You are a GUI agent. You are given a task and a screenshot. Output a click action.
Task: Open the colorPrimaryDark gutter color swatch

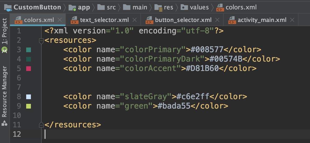(x=29, y=59)
